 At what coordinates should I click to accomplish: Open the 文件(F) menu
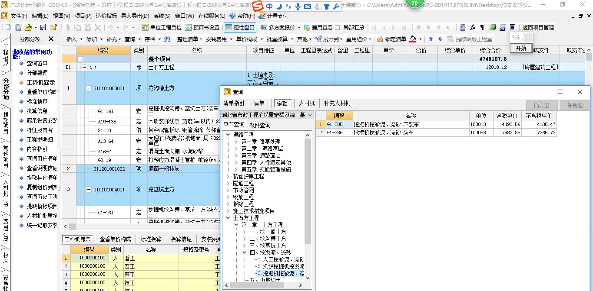(19, 16)
